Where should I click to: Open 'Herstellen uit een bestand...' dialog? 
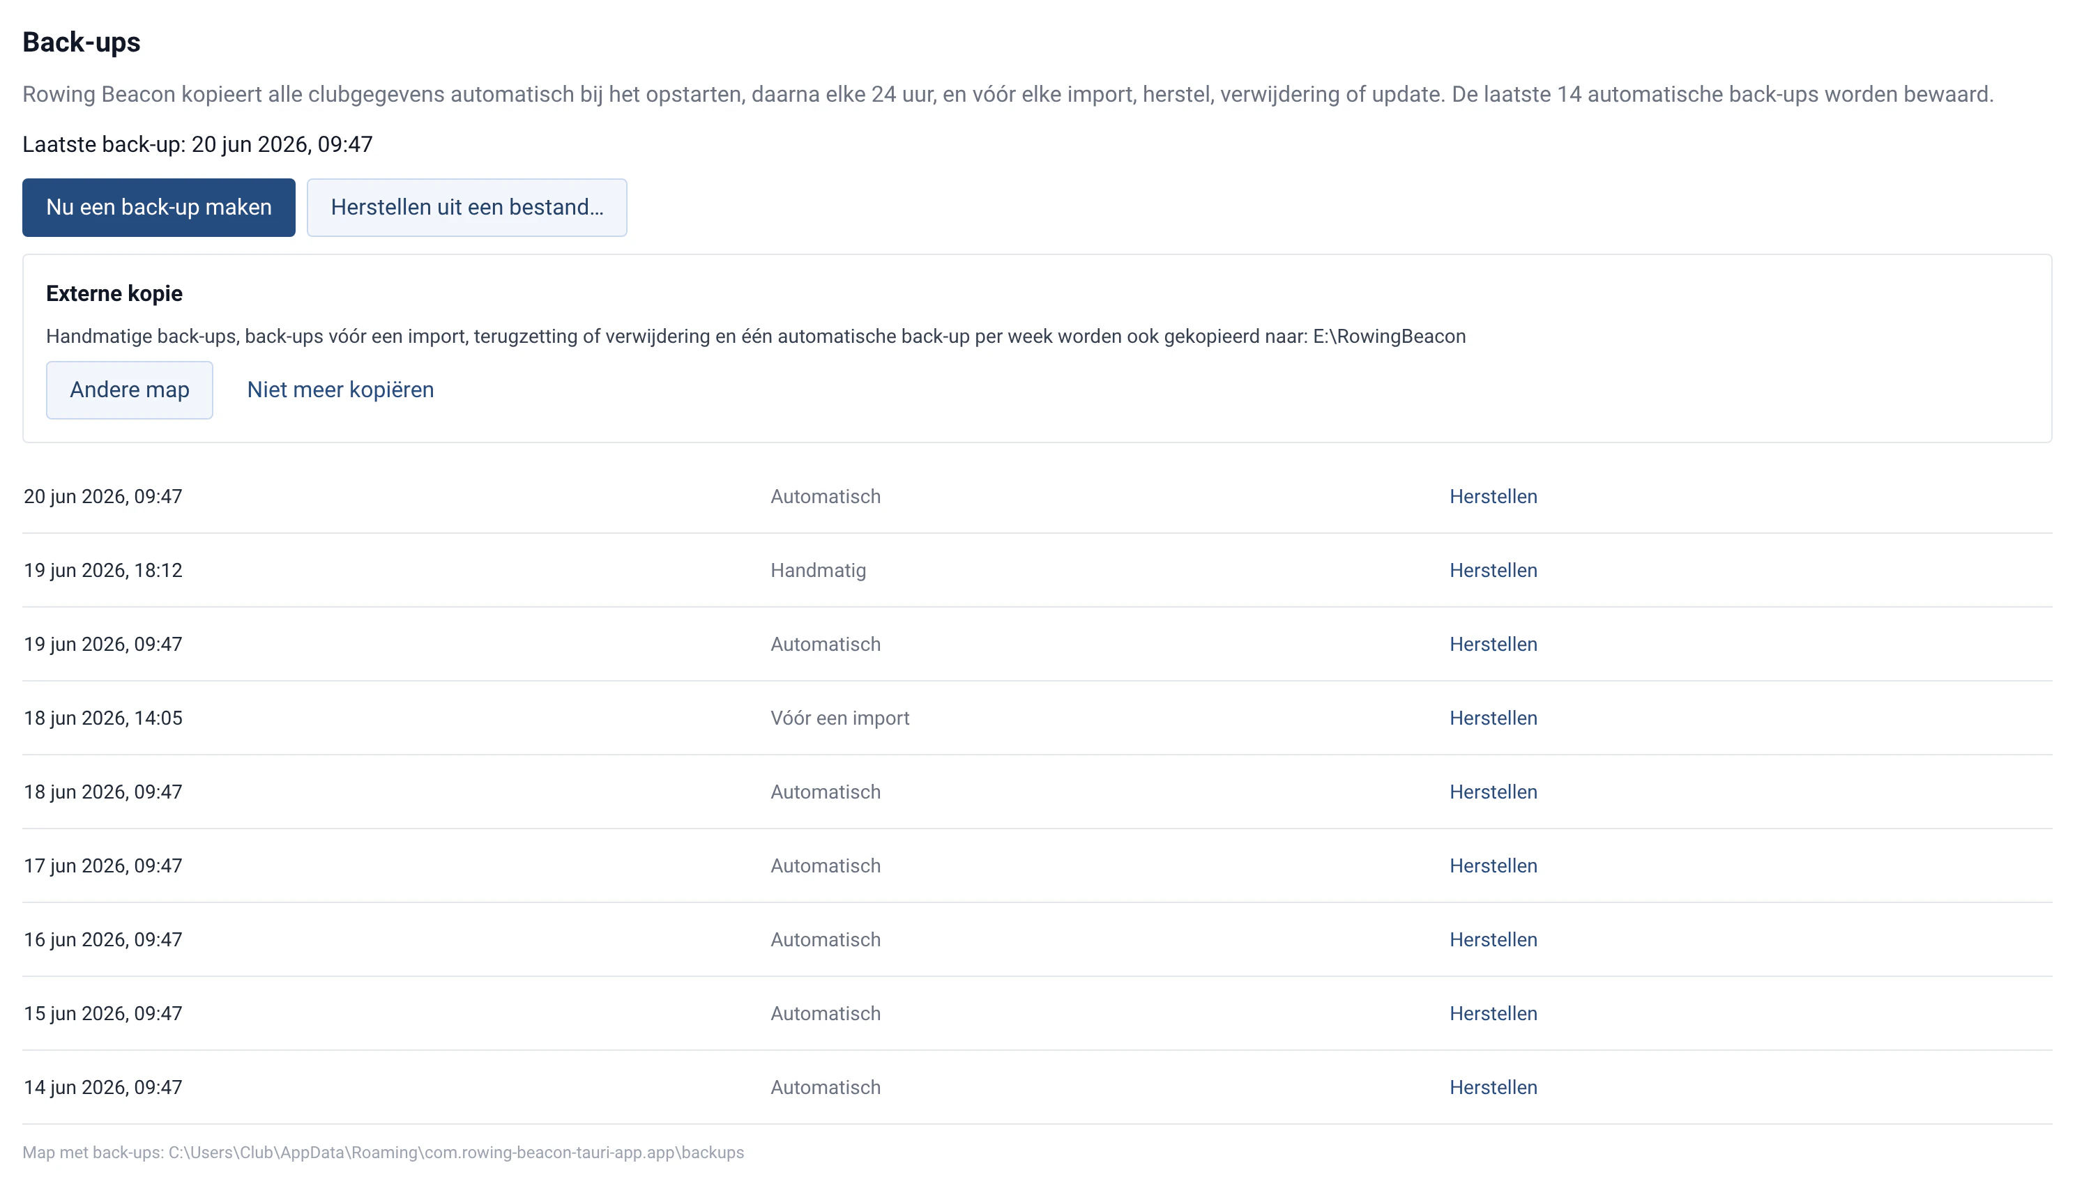(x=466, y=208)
